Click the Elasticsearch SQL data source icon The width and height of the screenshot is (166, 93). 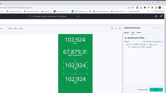(x=126, y=38)
